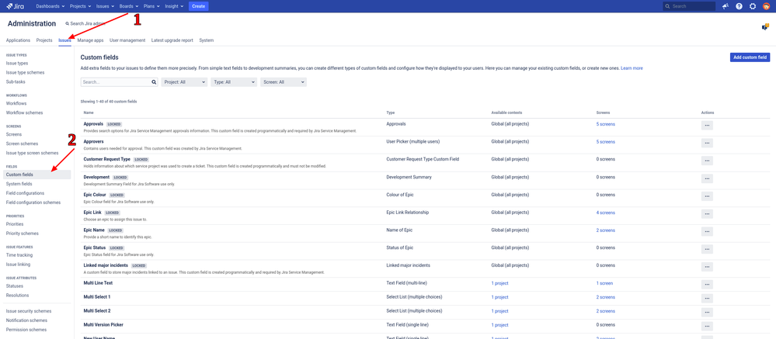Expand the Boards menu
The image size is (776, 339).
[x=130, y=6]
